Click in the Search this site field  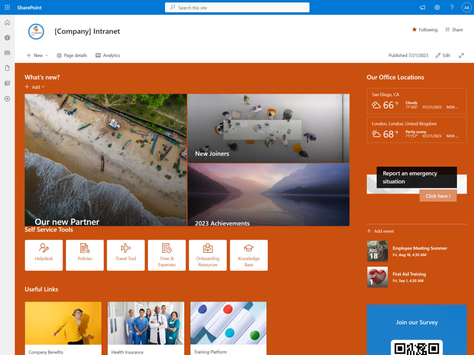click(237, 7)
